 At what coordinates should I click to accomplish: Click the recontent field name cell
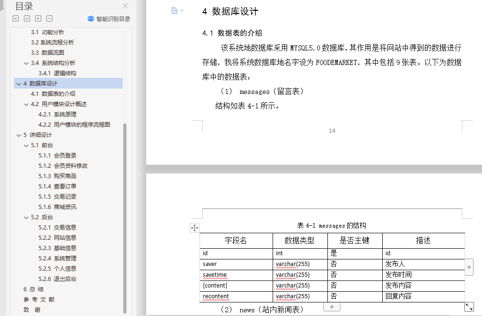236,296
